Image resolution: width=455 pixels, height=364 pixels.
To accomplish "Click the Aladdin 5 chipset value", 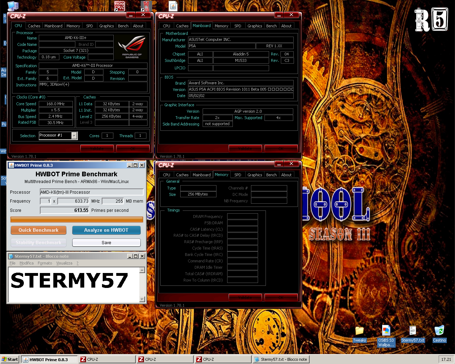I will tap(241, 54).
